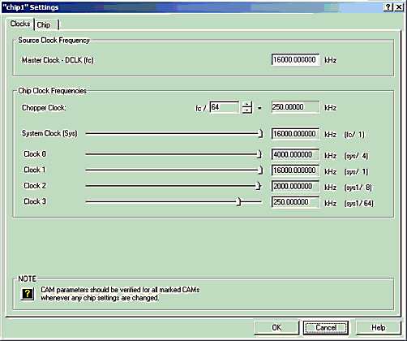The image size is (407, 341).
Task: Close the chip1 Settings window
Action: (x=399, y=7)
